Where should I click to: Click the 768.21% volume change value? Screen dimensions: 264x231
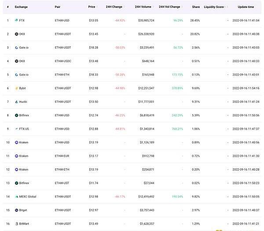177,129
